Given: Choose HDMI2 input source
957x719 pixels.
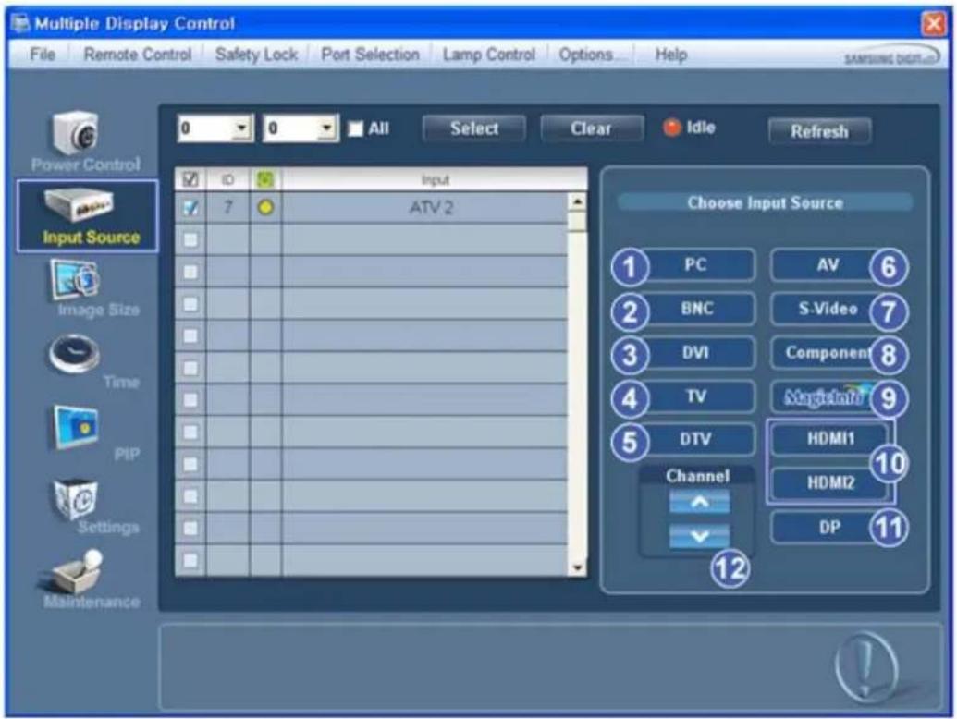Looking at the screenshot, I should [830, 483].
